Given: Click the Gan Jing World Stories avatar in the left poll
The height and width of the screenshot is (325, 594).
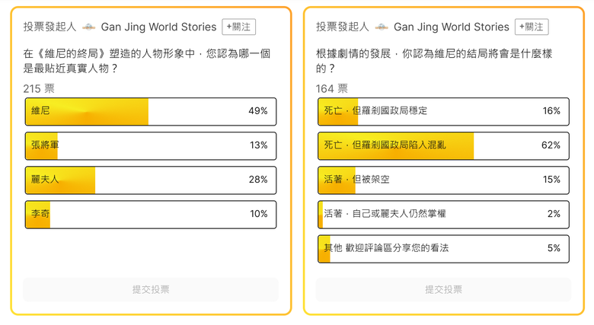Looking at the screenshot, I should pos(88,27).
